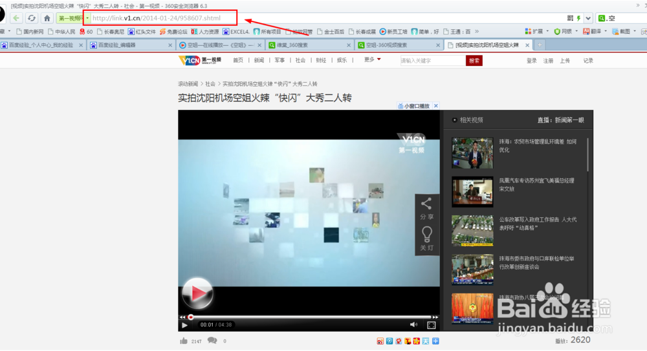Open the 网银 dropdown in toolbar

tap(565, 31)
